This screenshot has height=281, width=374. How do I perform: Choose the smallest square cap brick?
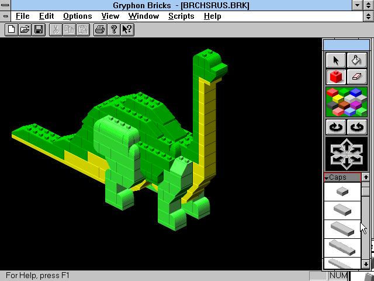[342, 191]
